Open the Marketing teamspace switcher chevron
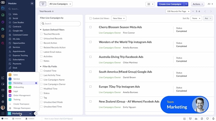The height and width of the screenshot is (121, 216). coord(30,114)
